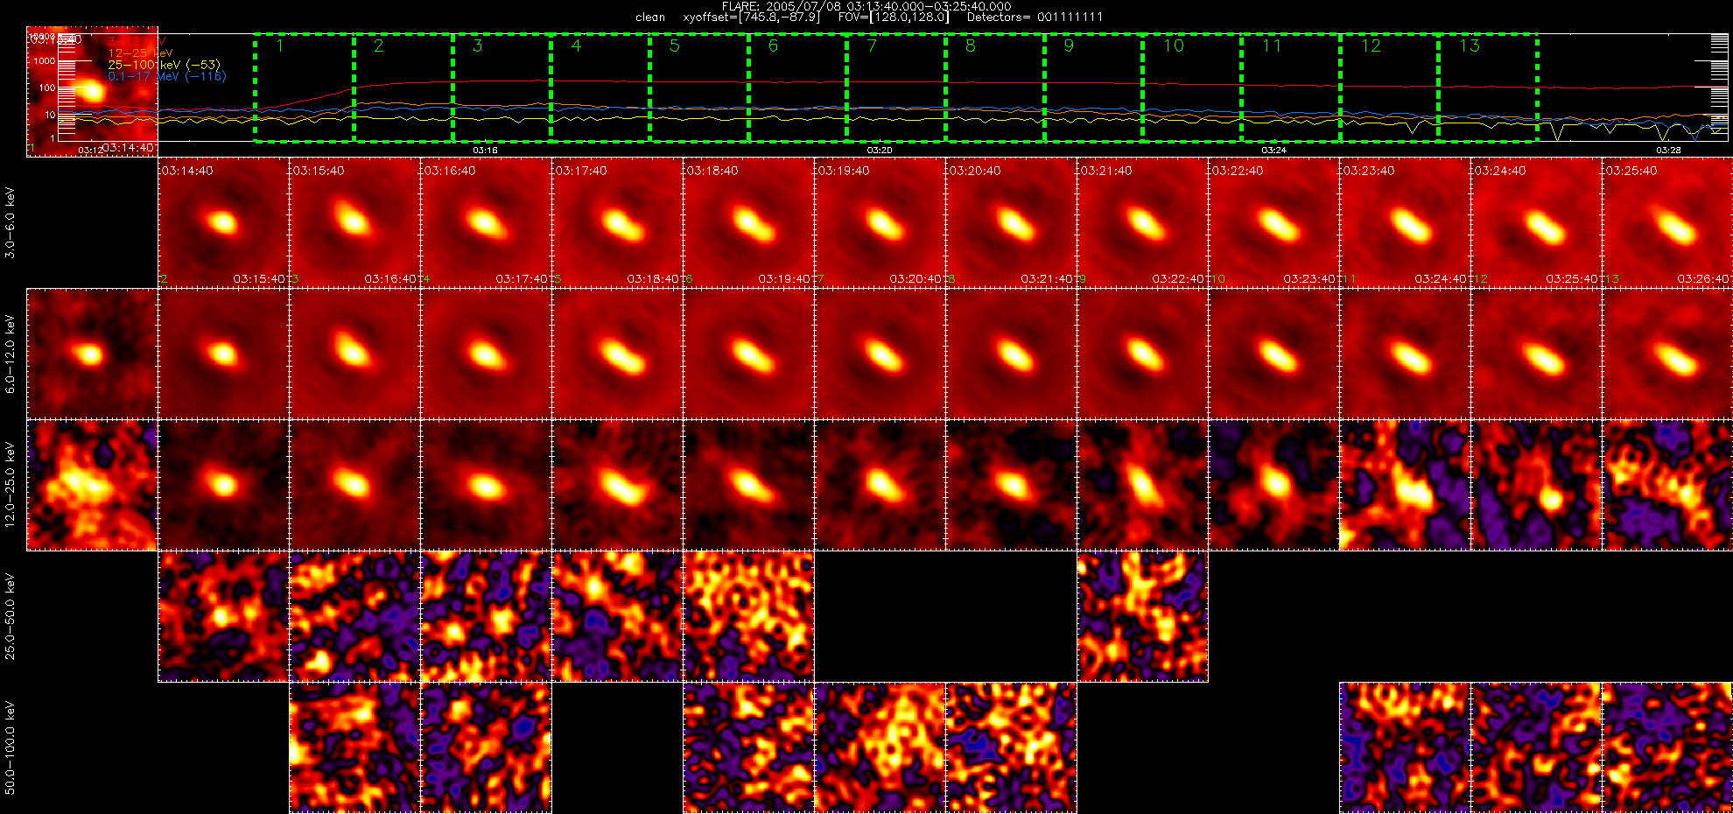This screenshot has width=1733, height=814.
Task: Click interval number 7 in the light curve
Action: click(872, 46)
